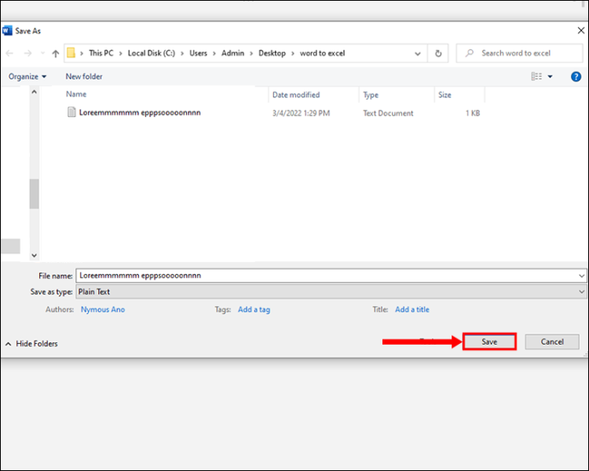This screenshot has height=471, width=589.
Task: Click the change view layout icon
Action: point(536,77)
